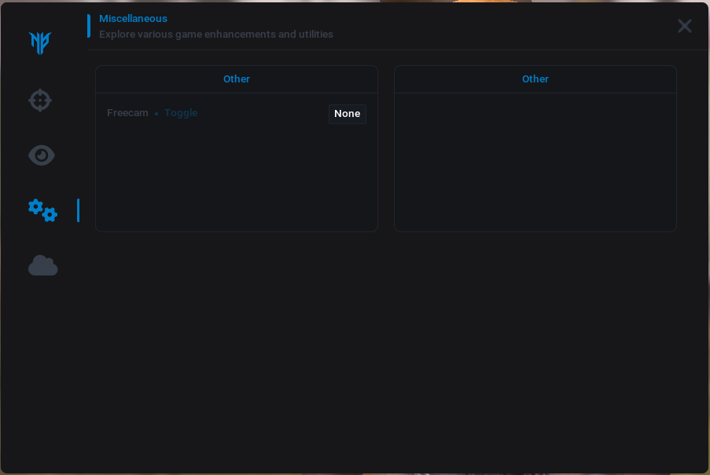Change Freecam's Toggle activation mode
Image resolution: width=710 pixels, height=475 pixels.
pos(181,113)
